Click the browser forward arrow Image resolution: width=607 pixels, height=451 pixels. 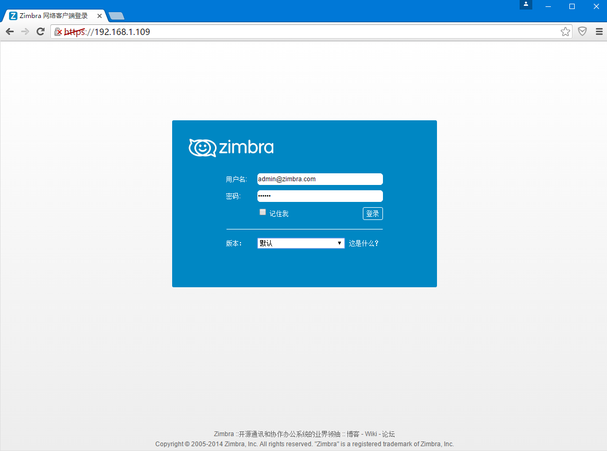[x=25, y=32]
